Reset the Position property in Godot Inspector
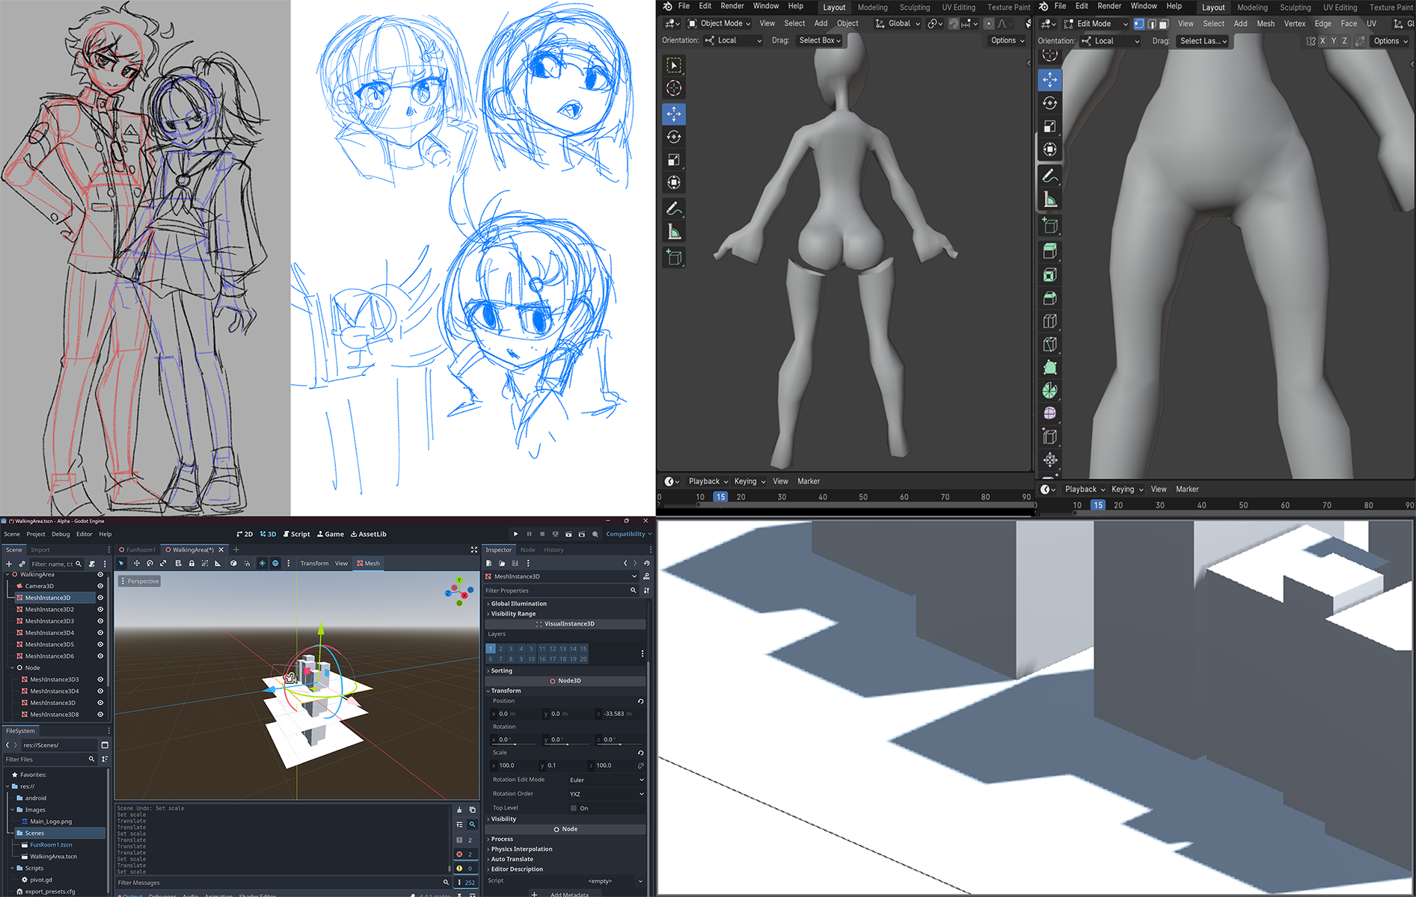Screen dimensions: 1416x897 pyautogui.click(x=640, y=701)
